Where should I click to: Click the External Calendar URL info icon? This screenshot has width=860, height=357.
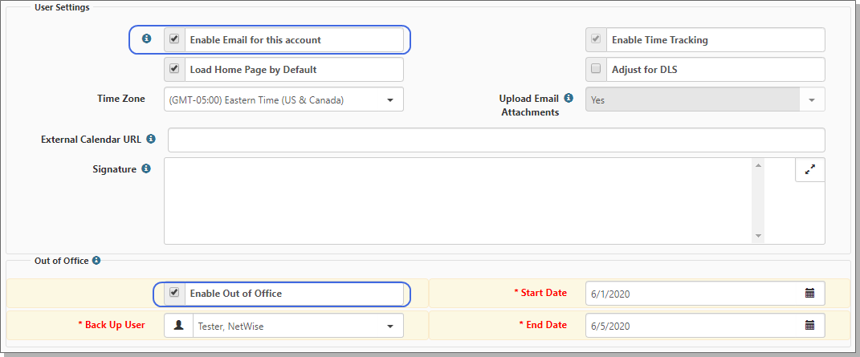pos(151,139)
